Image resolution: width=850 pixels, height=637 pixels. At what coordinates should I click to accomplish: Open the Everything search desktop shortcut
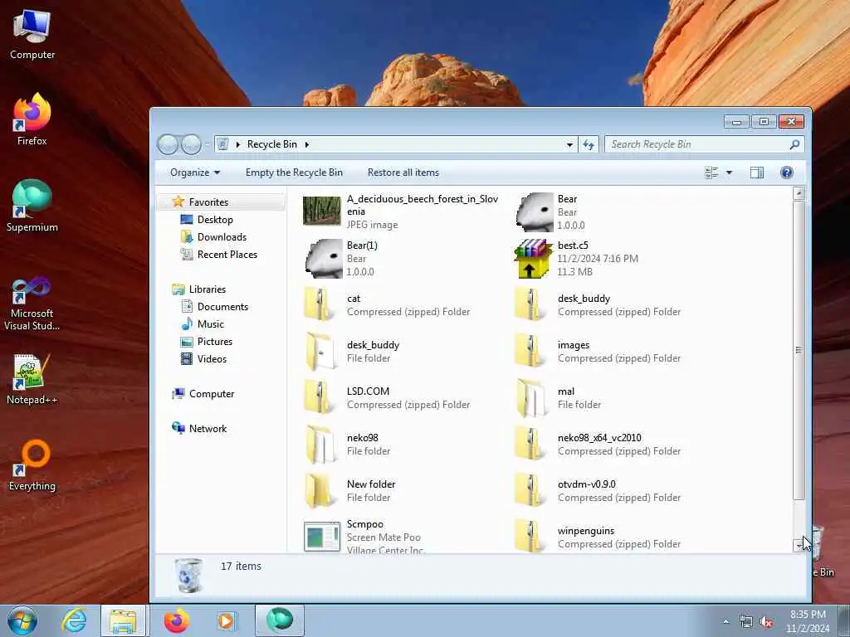(x=32, y=464)
